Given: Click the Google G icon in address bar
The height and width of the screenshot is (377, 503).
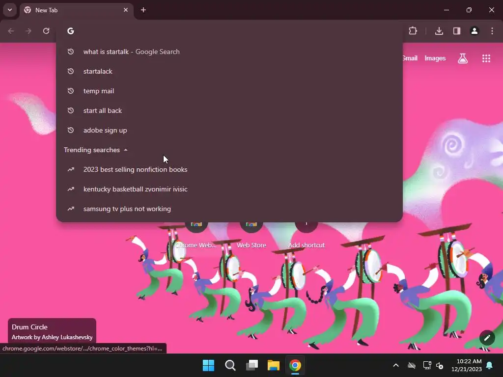Looking at the screenshot, I should (x=71, y=31).
